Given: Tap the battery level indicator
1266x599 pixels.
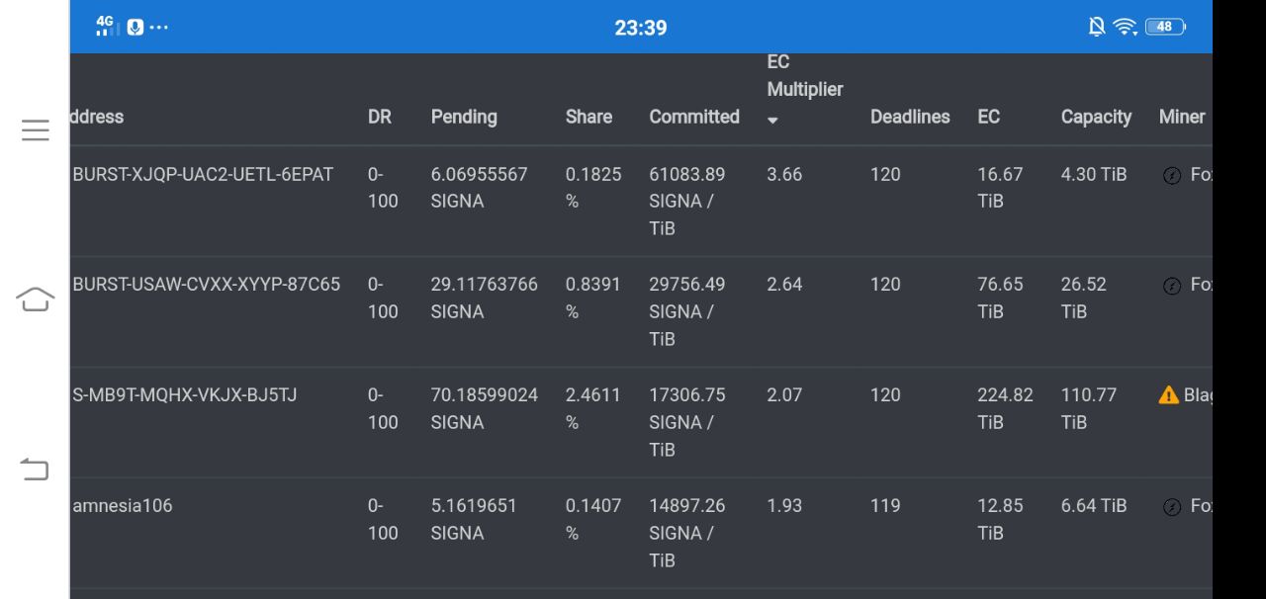Looking at the screenshot, I should pyautogui.click(x=1165, y=27).
